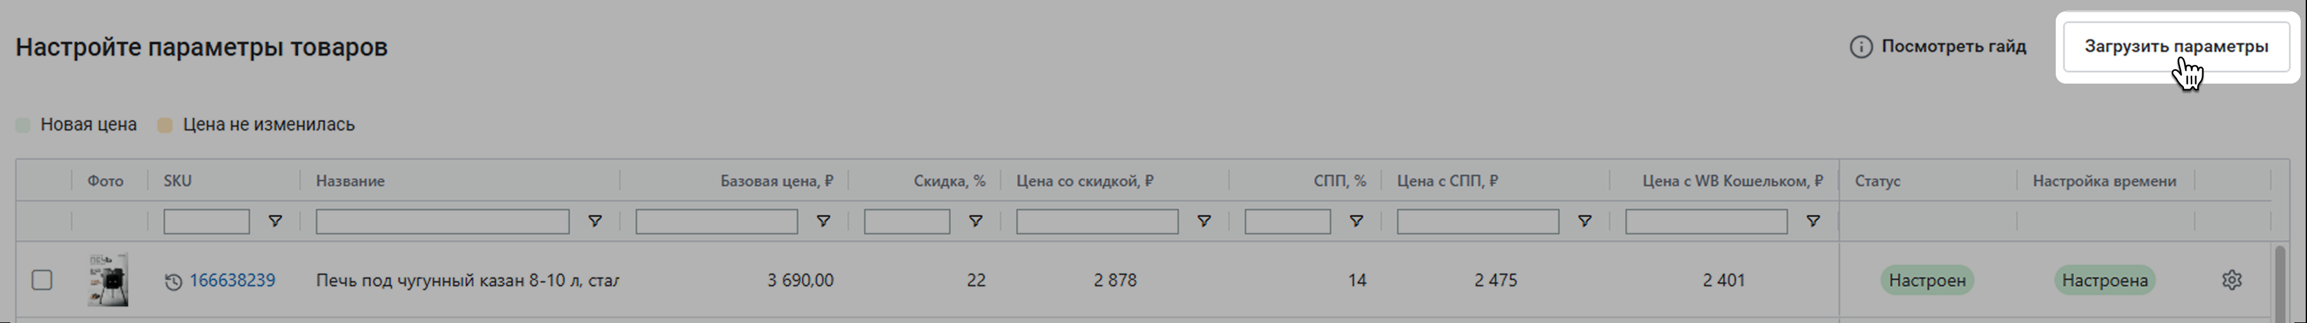Open the Название column filter icon

pyautogui.click(x=594, y=221)
